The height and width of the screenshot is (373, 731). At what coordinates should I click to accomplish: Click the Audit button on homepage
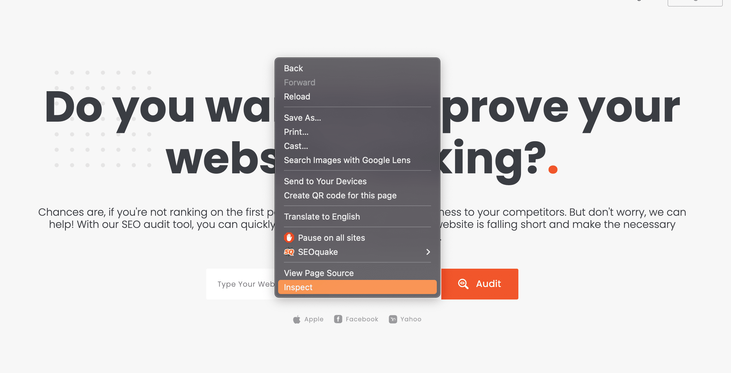pyautogui.click(x=480, y=284)
